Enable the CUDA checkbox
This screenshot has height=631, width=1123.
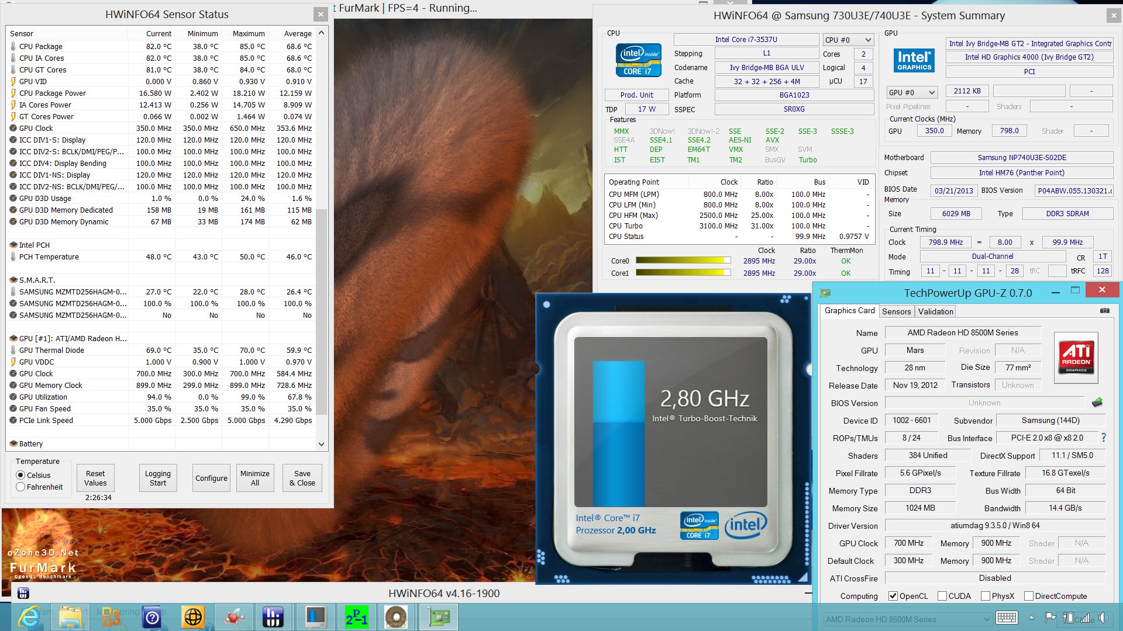(x=942, y=596)
